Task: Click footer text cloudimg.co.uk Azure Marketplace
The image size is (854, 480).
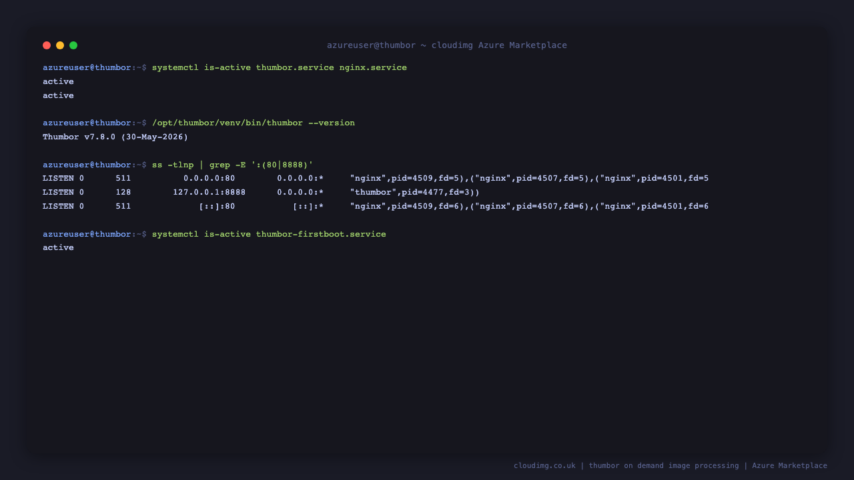Action: pos(671,466)
